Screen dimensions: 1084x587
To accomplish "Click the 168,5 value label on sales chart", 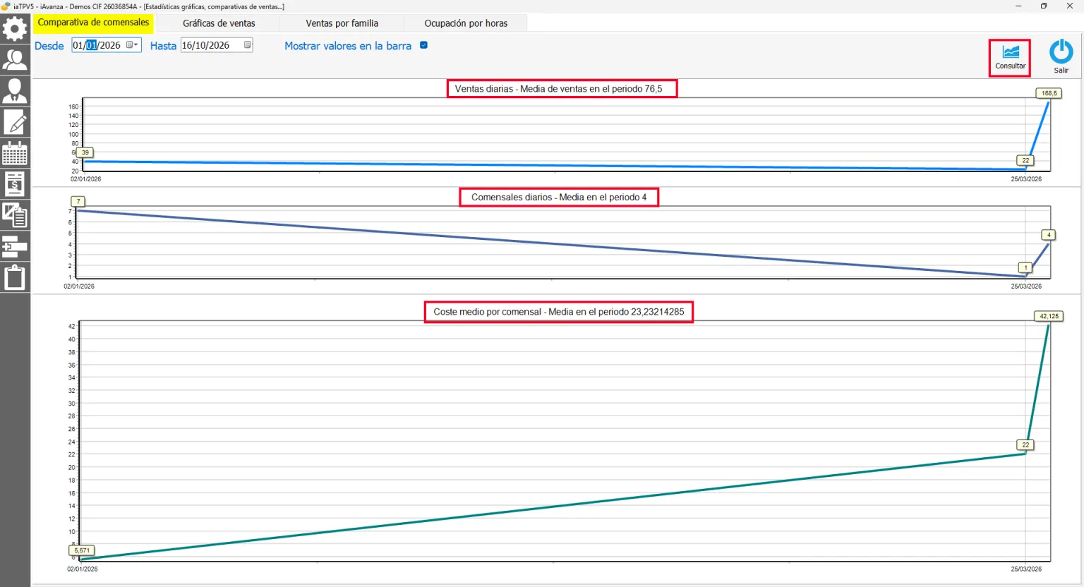I will coord(1049,93).
